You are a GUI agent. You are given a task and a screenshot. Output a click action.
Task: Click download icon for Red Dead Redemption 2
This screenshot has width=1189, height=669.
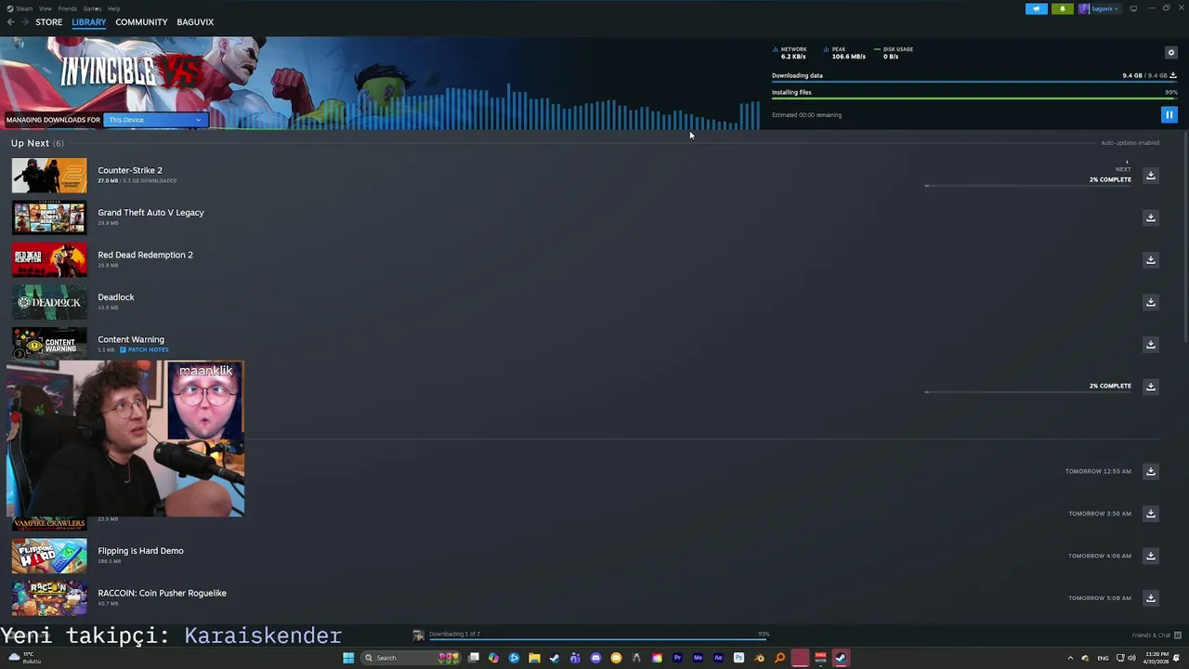(1150, 259)
